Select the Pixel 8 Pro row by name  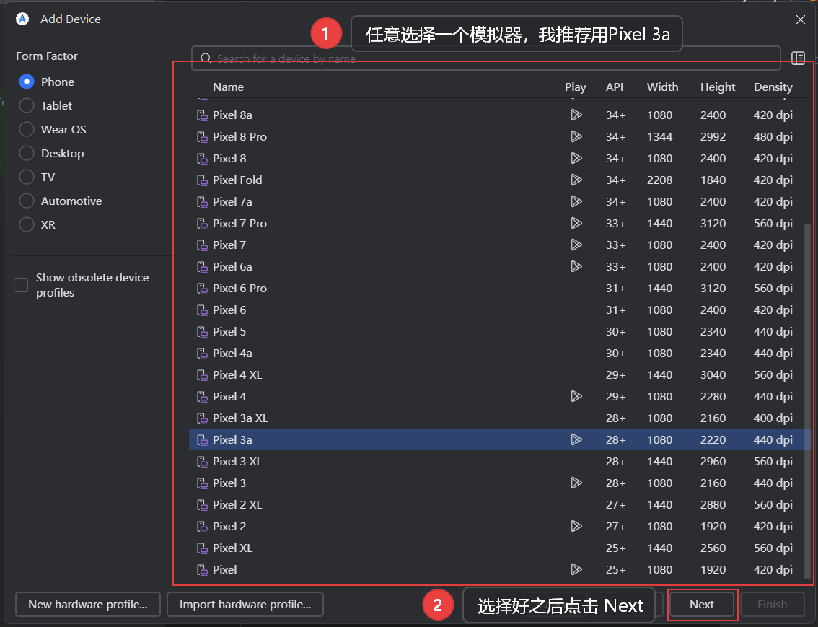point(239,136)
